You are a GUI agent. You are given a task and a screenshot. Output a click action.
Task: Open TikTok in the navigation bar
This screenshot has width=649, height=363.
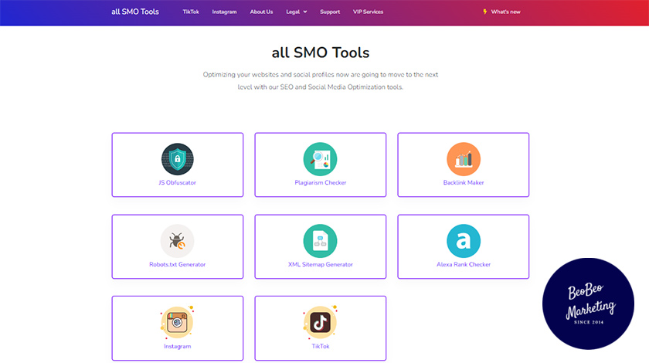coord(191,12)
